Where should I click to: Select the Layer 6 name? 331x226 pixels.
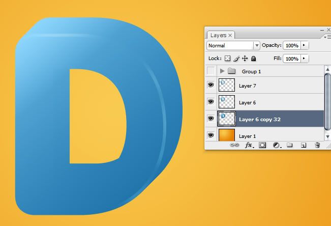coord(247,102)
